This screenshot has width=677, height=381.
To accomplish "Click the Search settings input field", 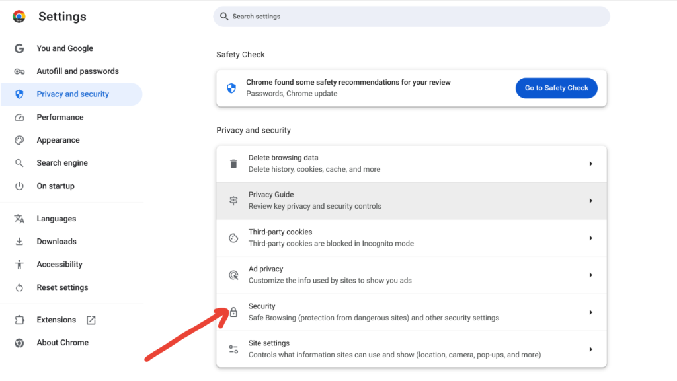I will coord(410,16).
